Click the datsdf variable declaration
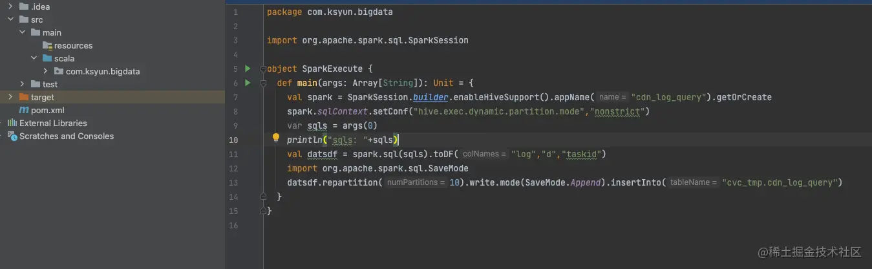 click(x=323, y=154)
